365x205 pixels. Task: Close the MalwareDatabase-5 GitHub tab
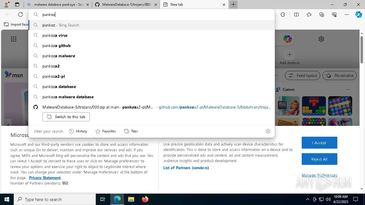click(x=156, y=5)
